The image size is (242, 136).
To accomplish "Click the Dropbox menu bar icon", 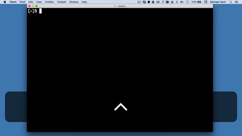I will pyautogui.click(x=144, y=2).
